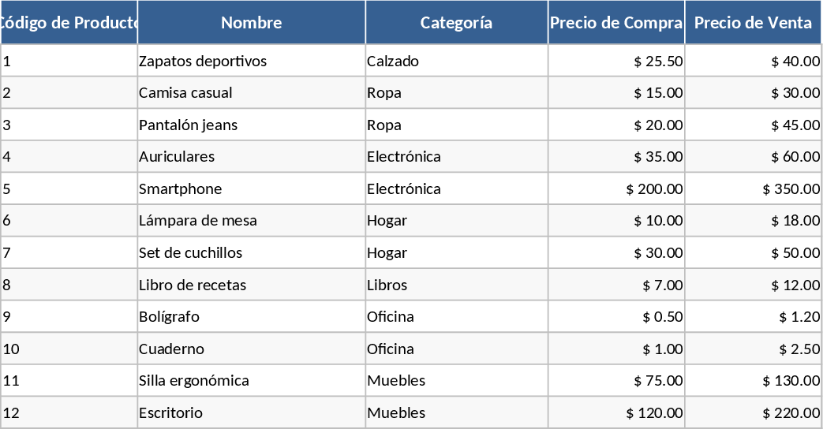Select the Categoría header cell
823x429 pixels.
click(456, 23)
